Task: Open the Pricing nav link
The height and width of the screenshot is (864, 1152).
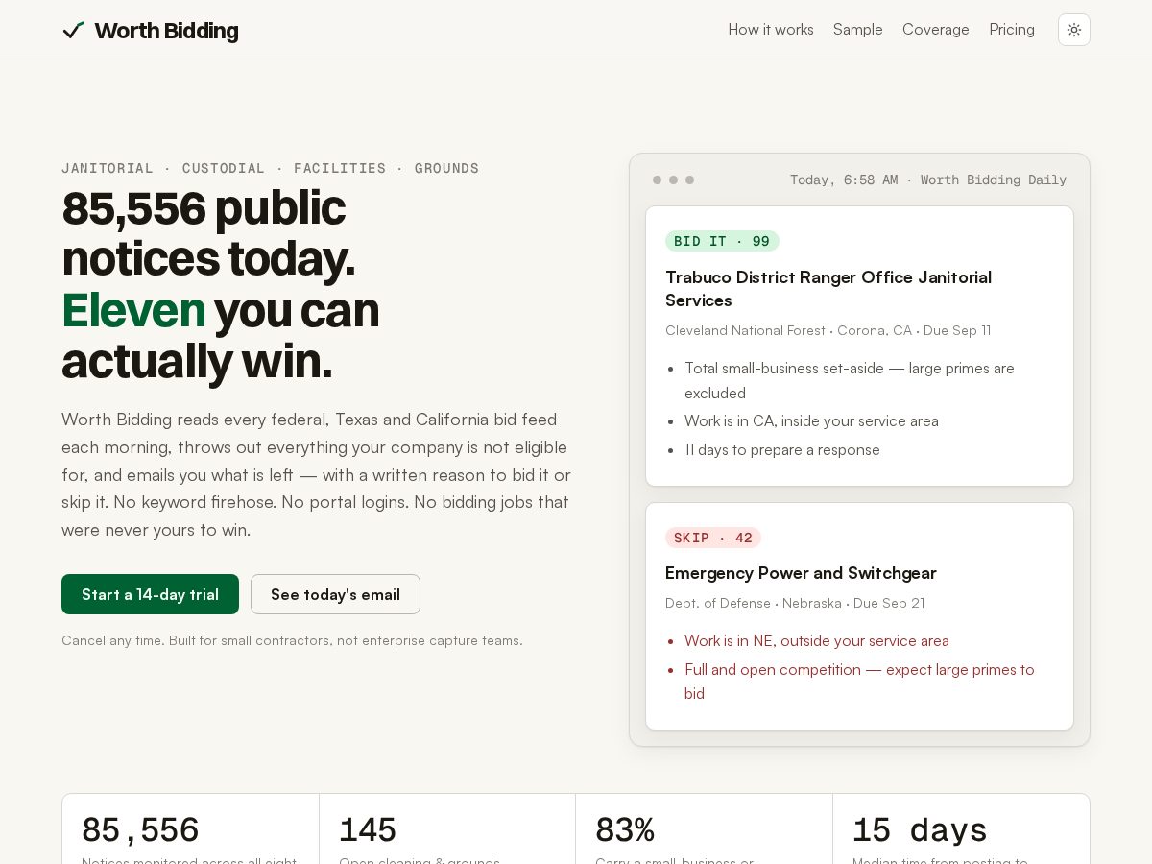Action: 1012,30
